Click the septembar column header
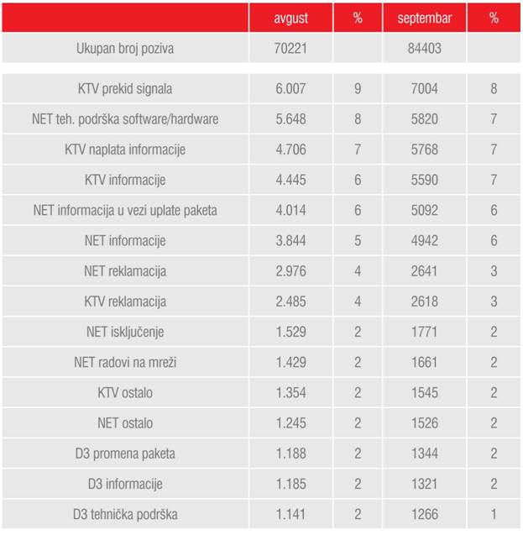 point(425,18)
